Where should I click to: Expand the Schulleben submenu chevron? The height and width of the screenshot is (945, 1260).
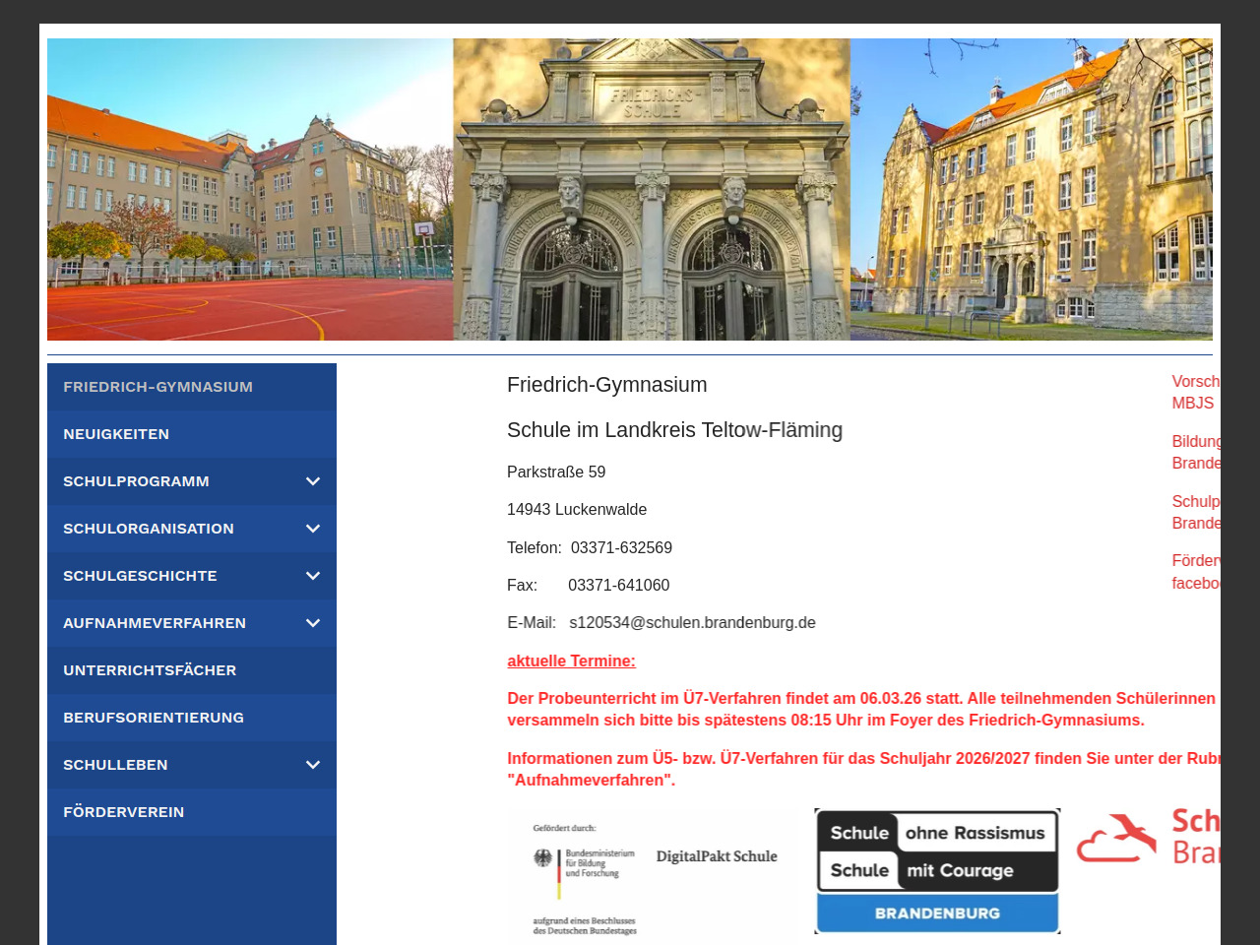click(x=313, y=765)
